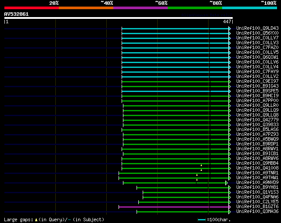This screenshot has width=281, height=223.
Task: Click the UniRef100_A8RWV6 label
Action: [257, 159]
